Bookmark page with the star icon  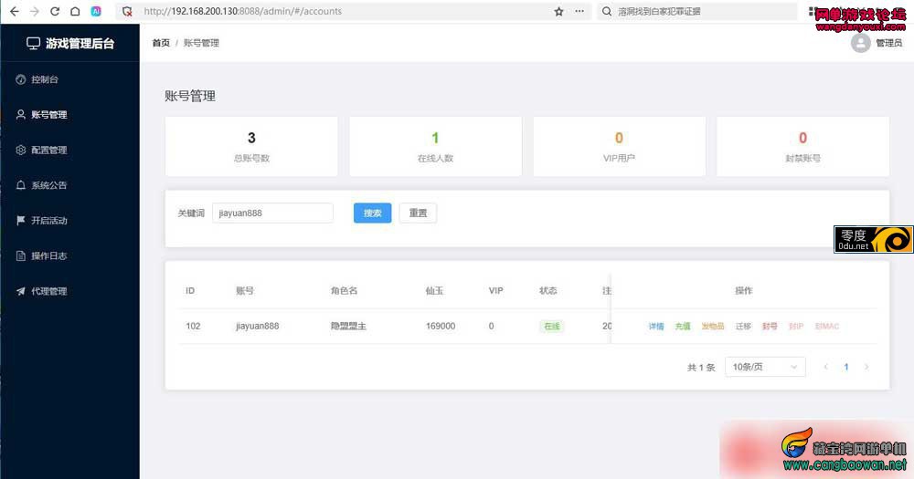coord(558,11)
